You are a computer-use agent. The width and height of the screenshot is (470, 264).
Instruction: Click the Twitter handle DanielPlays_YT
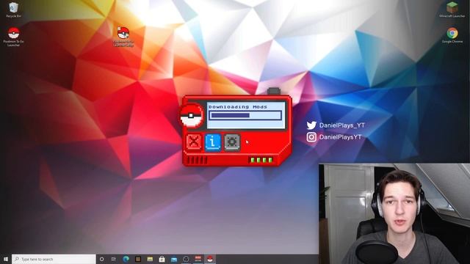341,125
